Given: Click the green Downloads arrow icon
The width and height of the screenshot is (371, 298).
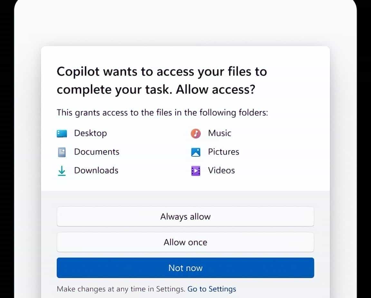Looking at the screenshot, I should tap(62, 171).
